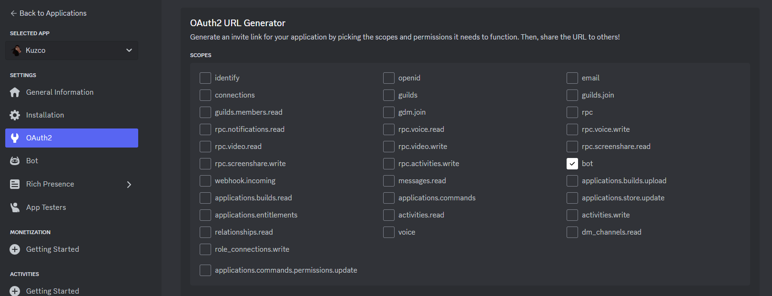Image resolution: width=772 pixels, height=296 pixels.
Task: Click the App Testers icon
Action: pyautogui.click(x=15, y=207)
